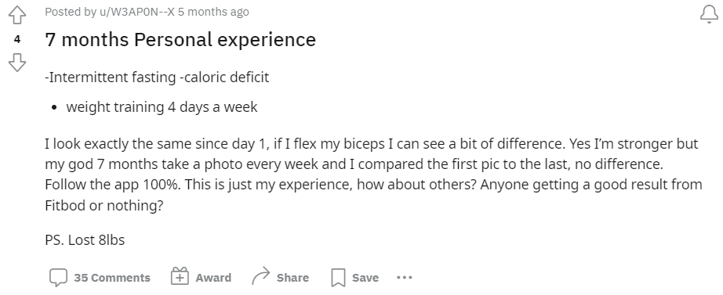This screenshot has height=295, width=723.
Task: Click the bookmark Save icon
Action: pyautogui.click(x=339, y=278)
